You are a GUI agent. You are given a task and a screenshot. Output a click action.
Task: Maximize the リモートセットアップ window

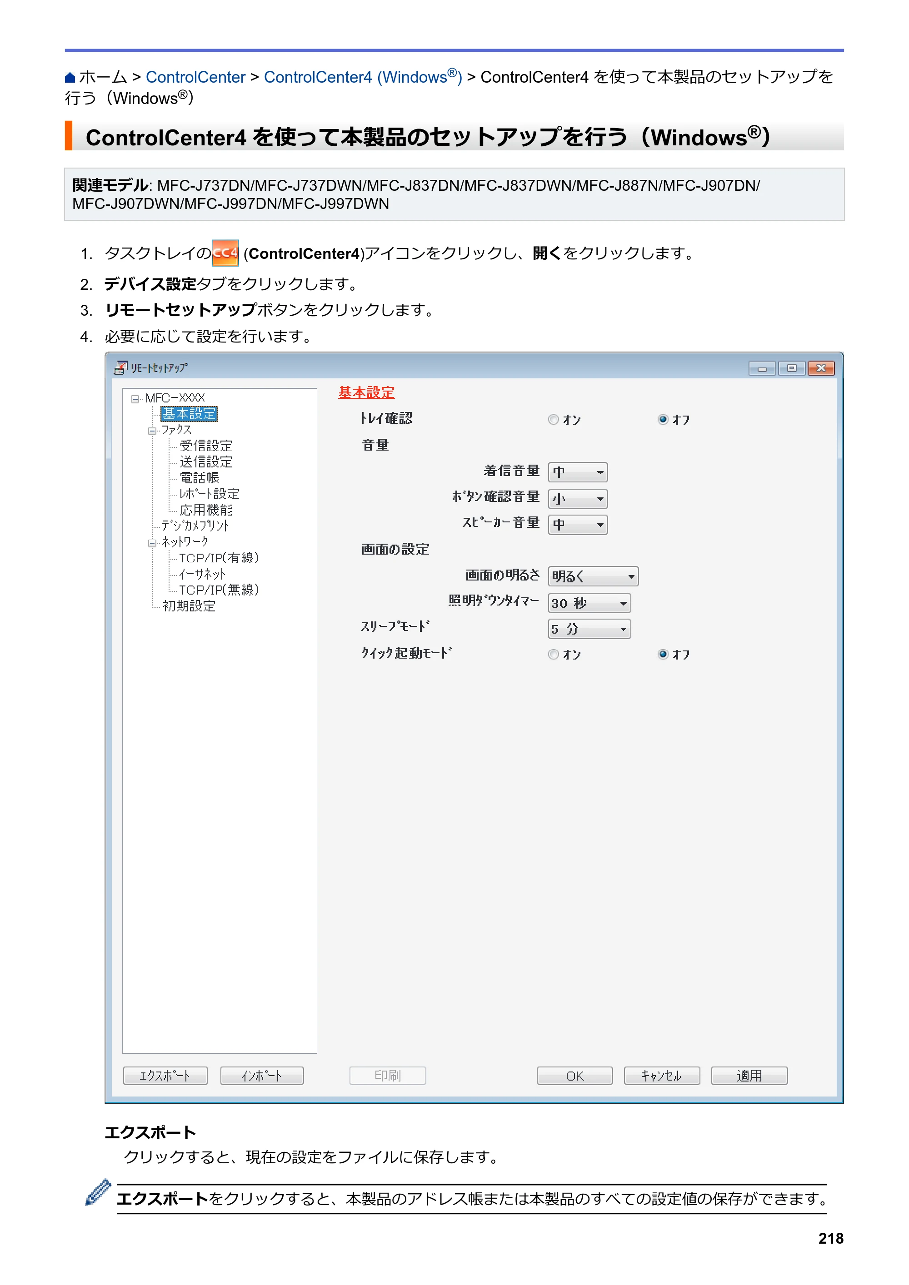[x=791, y=368]
